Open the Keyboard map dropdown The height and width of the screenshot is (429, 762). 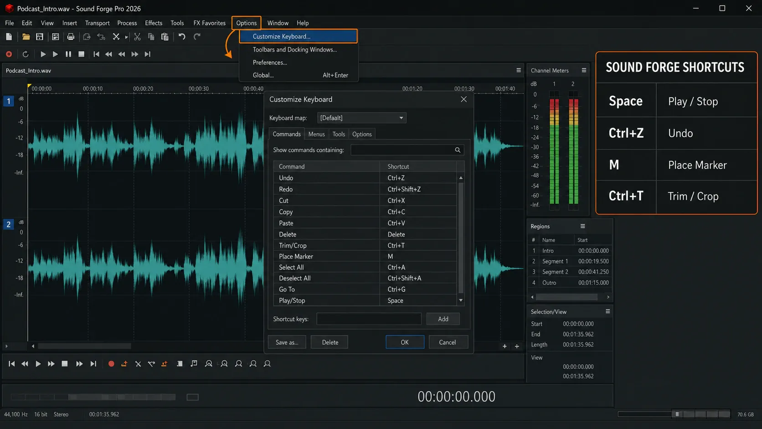[361, 118]
